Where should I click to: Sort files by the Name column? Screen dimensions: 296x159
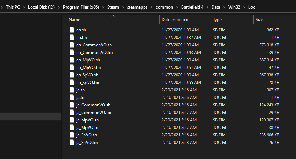point(74,20)
